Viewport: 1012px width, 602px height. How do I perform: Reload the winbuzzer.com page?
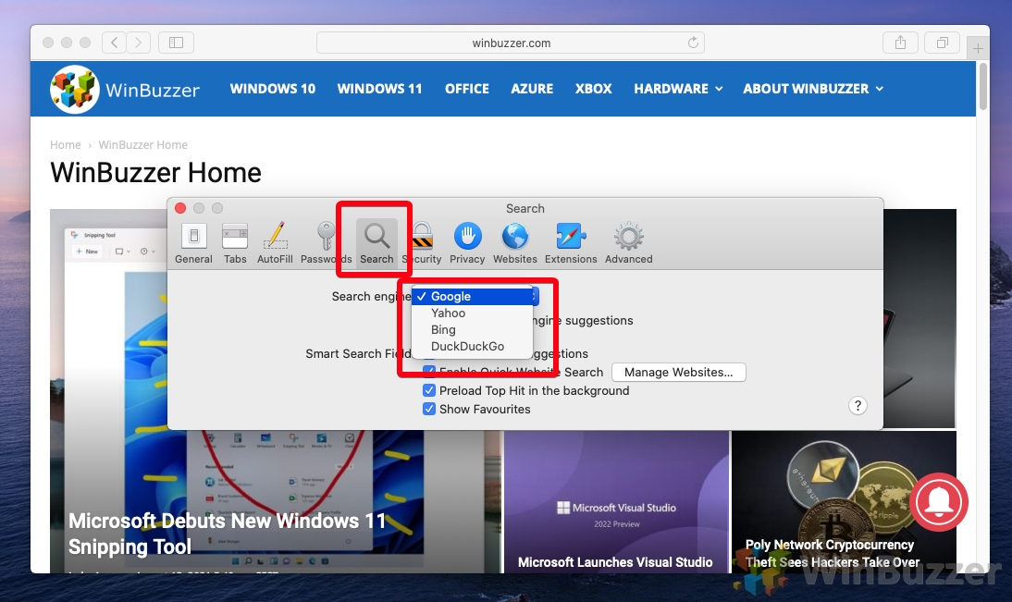point(693,43)
